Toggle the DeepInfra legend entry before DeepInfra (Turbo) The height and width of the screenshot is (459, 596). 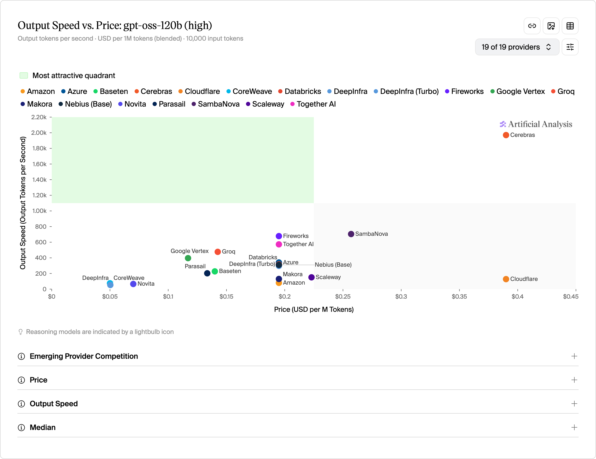tap(347, 91)
